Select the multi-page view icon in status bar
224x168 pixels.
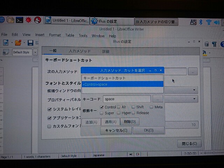coord(189,153)
